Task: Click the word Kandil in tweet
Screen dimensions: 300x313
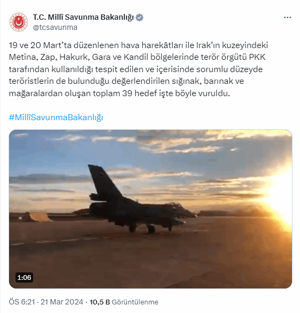Action: pos(136,57)
